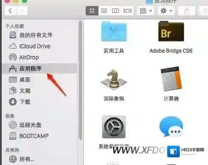The height and width of the screenshot is (165, 208).
Task: Select the System Preferences gear icon
Action: click(114, 127)
